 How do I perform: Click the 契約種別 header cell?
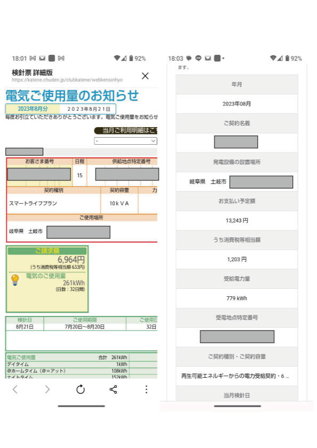53,190
